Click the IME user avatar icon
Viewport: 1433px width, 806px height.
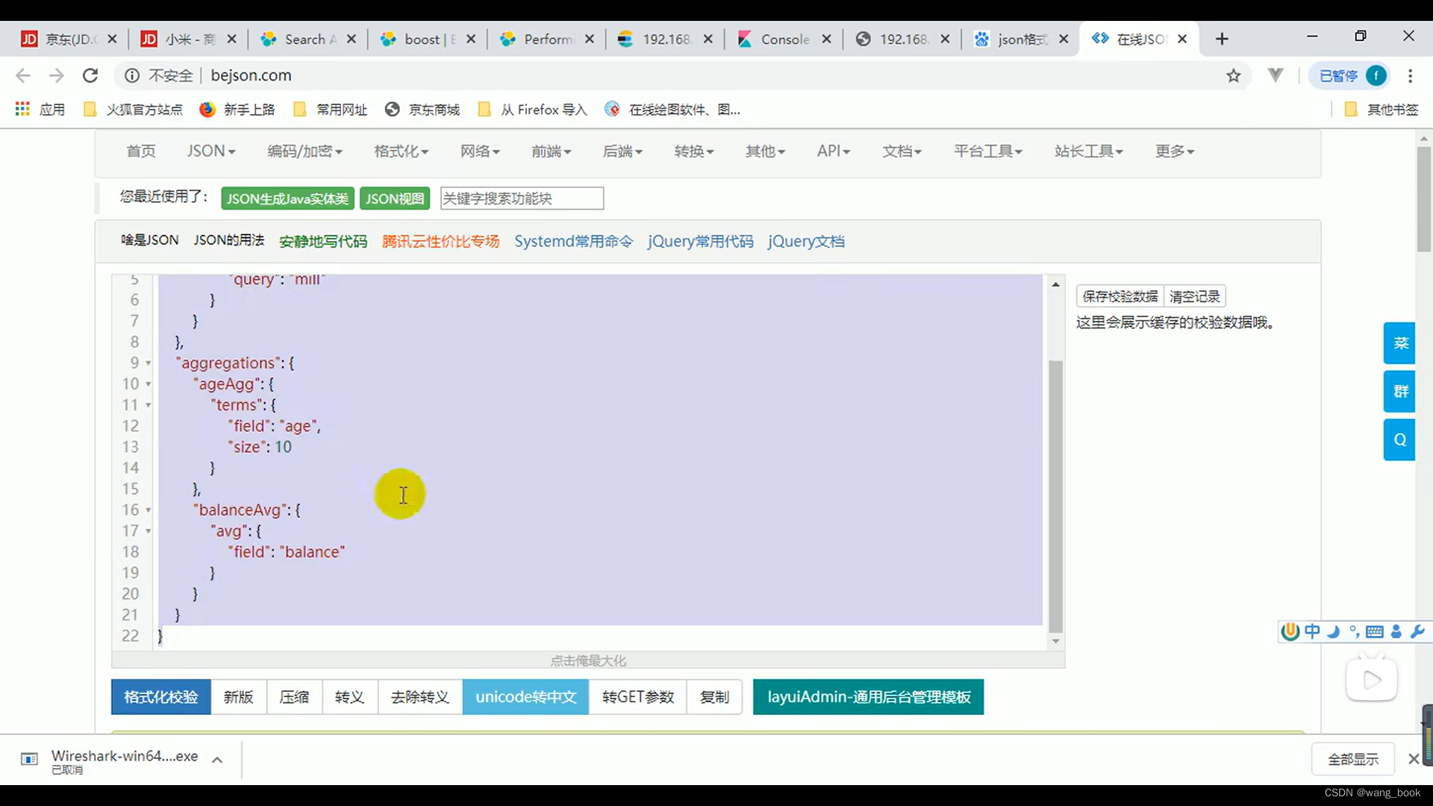pos(1396,632)
